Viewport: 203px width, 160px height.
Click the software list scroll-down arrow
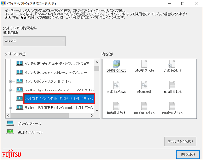(x=97, y=110)
